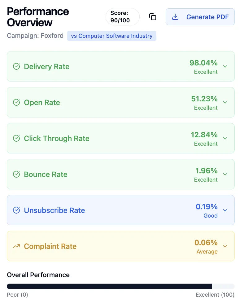The image size is (244, 305).
Task: Click the Unsubscribe Rate label text
Action: coord(54,210)
